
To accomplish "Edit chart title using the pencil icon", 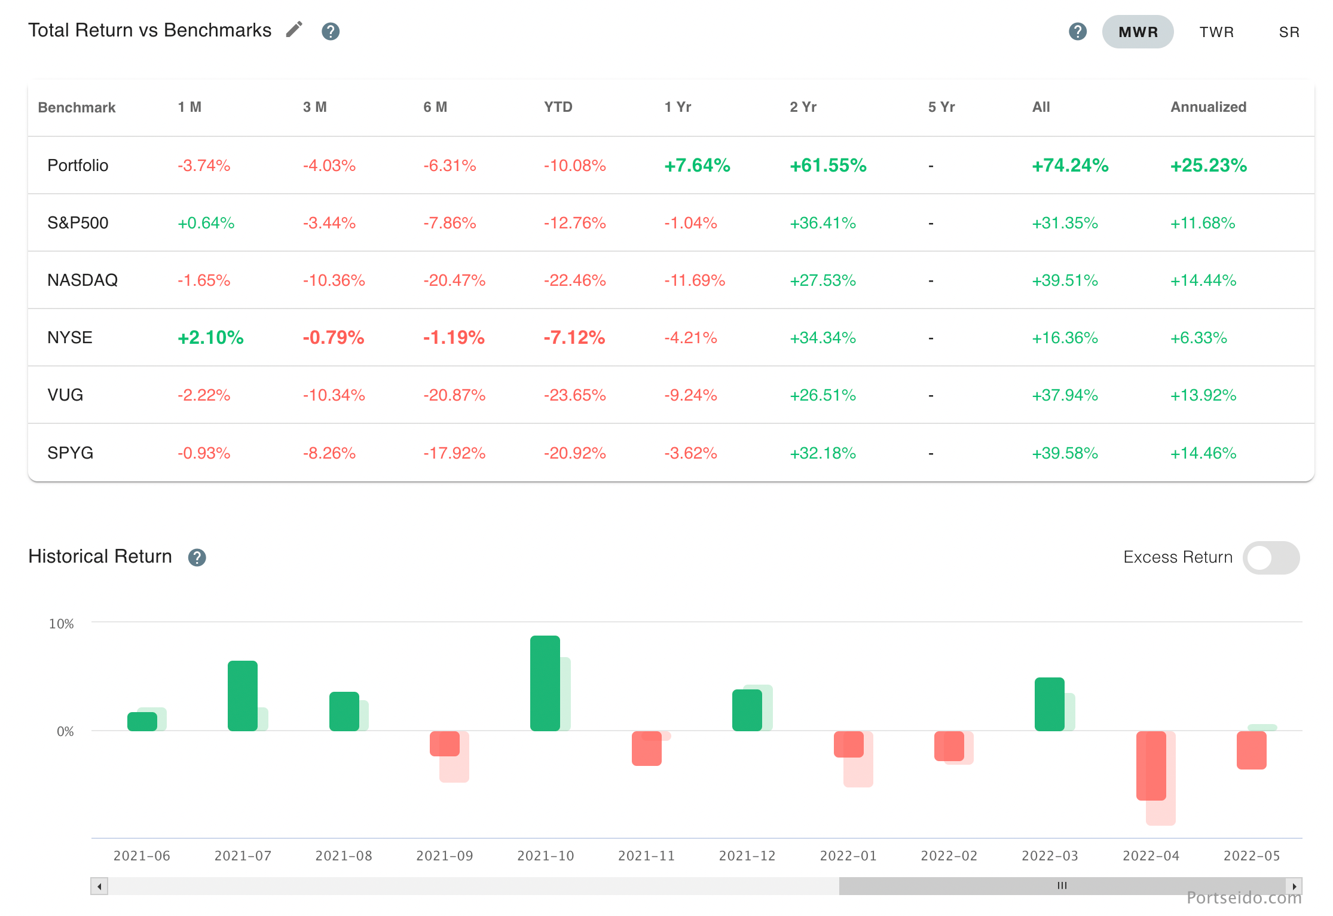I will 293,29.
